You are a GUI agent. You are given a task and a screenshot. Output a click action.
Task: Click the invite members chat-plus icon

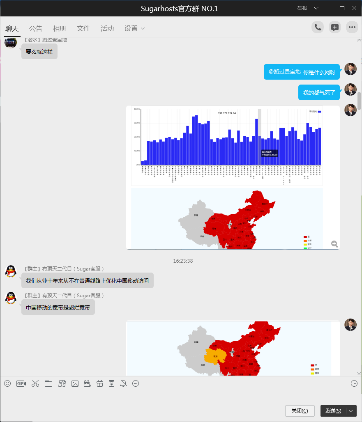coord(335,27)
